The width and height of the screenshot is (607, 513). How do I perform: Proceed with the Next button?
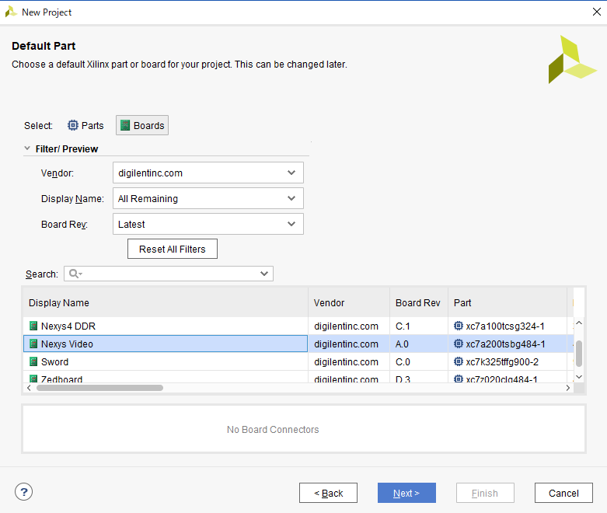point(406,493)
